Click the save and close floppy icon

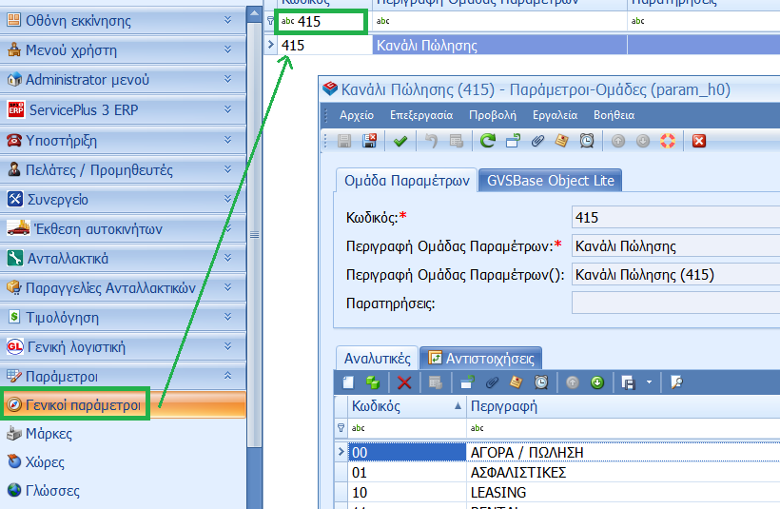click(x=369, y=141)
